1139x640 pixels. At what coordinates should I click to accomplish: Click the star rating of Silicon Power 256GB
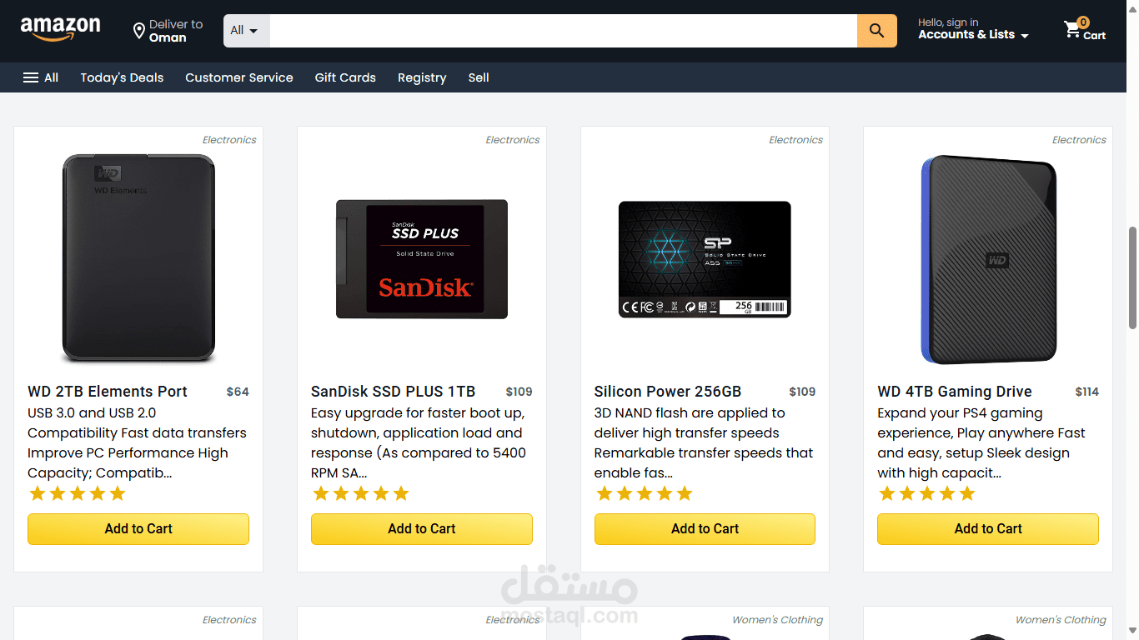645,493
